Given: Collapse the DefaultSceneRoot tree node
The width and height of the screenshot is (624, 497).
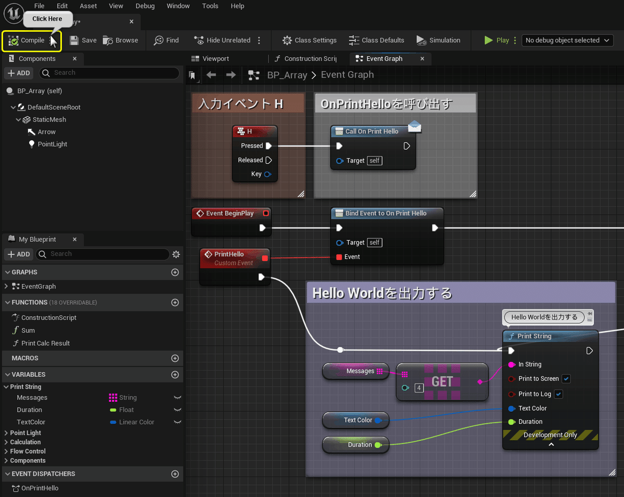Looking at the screenshot, I should pos(14,107).
